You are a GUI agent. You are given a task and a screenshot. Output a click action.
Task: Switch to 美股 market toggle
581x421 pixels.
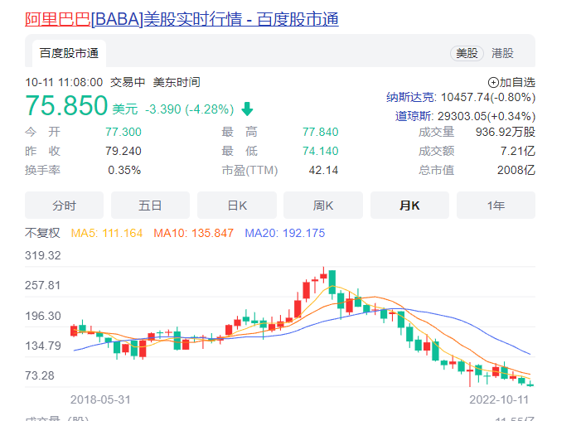(467, 53)
